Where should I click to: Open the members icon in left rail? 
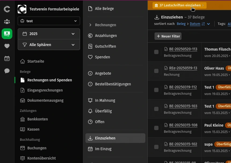point(7,22)
